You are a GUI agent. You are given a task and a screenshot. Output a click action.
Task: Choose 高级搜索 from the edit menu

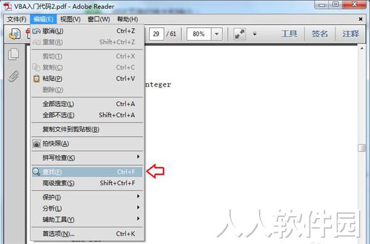click(88, 183)
